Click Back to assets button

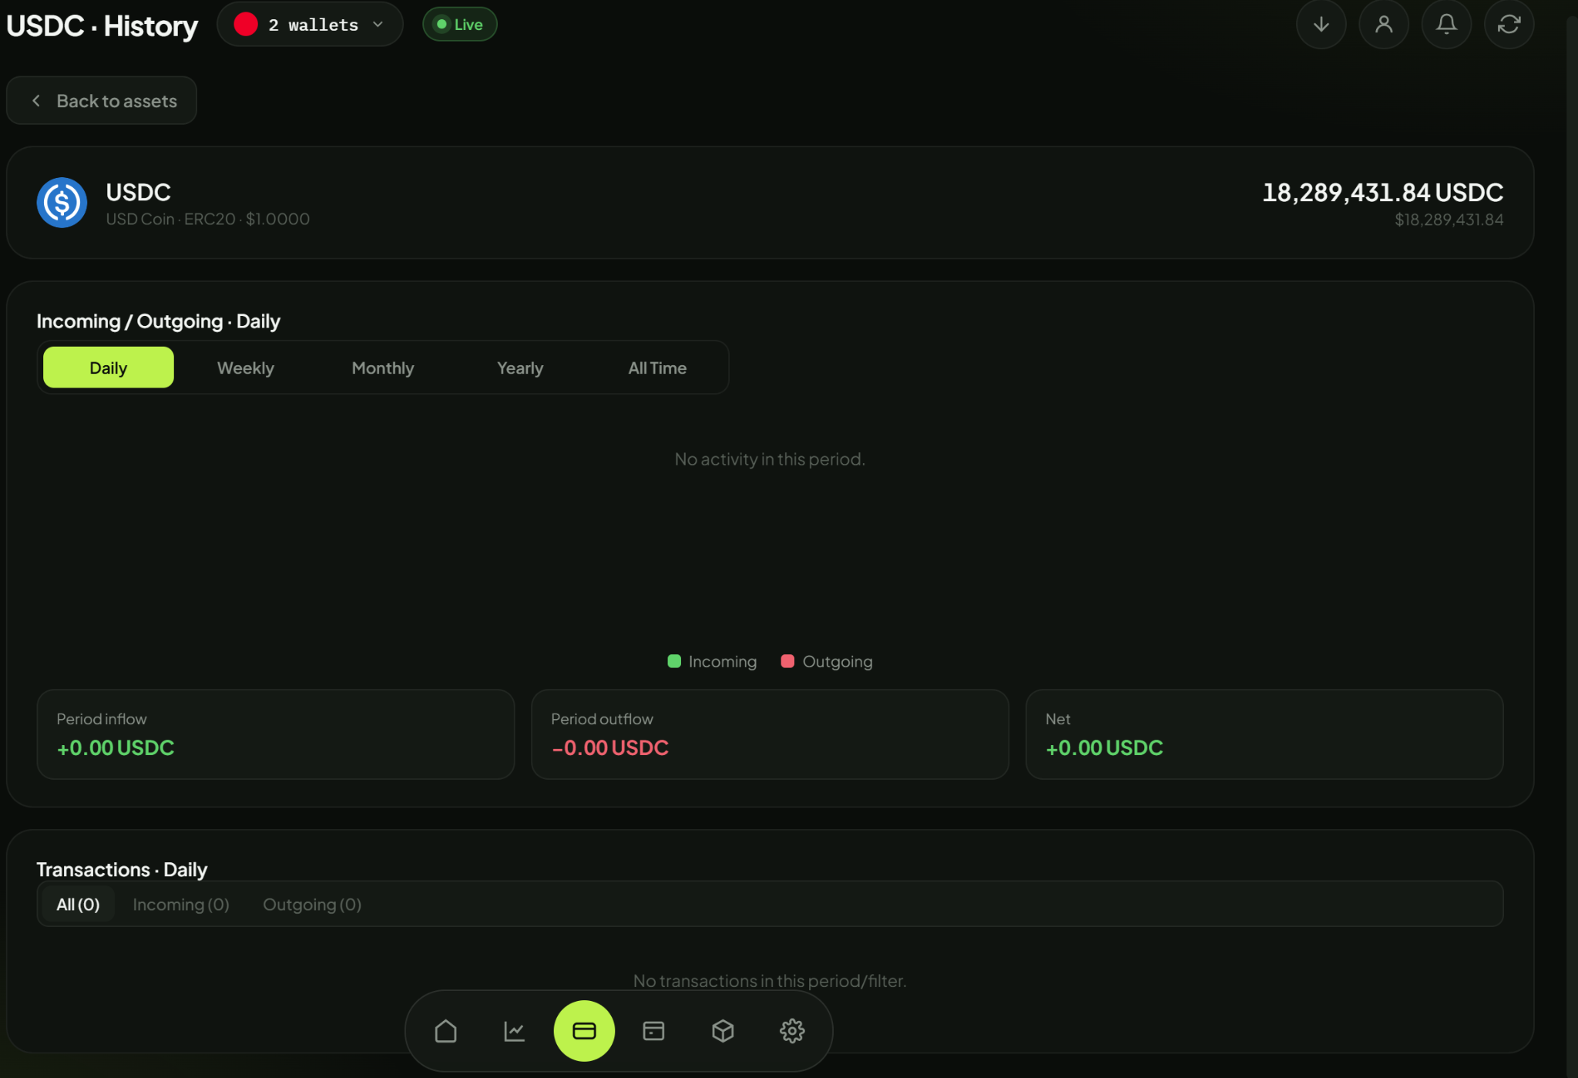(x=102, y=101)
